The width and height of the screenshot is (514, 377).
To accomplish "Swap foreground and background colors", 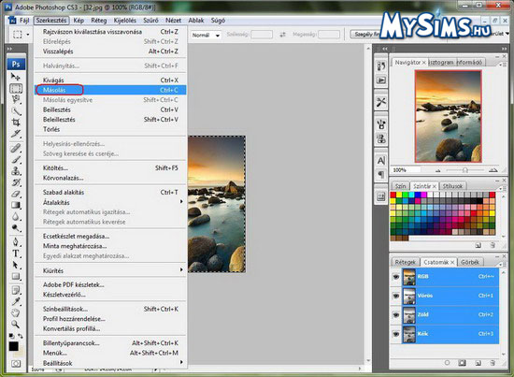I will 21,336.
